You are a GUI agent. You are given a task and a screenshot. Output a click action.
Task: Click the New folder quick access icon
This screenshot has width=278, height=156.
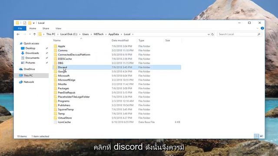(x=30, y=23)
